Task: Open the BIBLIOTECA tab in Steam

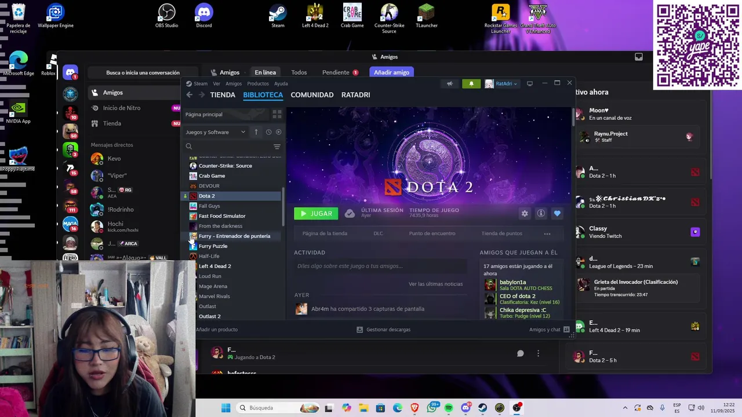Action: click(263, 95)
